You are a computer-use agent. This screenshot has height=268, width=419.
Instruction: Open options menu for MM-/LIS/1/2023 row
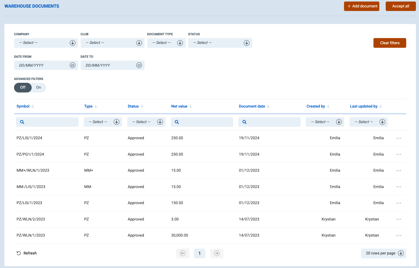pos(399,187)
